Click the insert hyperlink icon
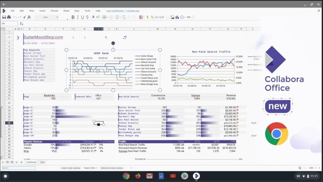323x182 pixels. tap(188, 17)
